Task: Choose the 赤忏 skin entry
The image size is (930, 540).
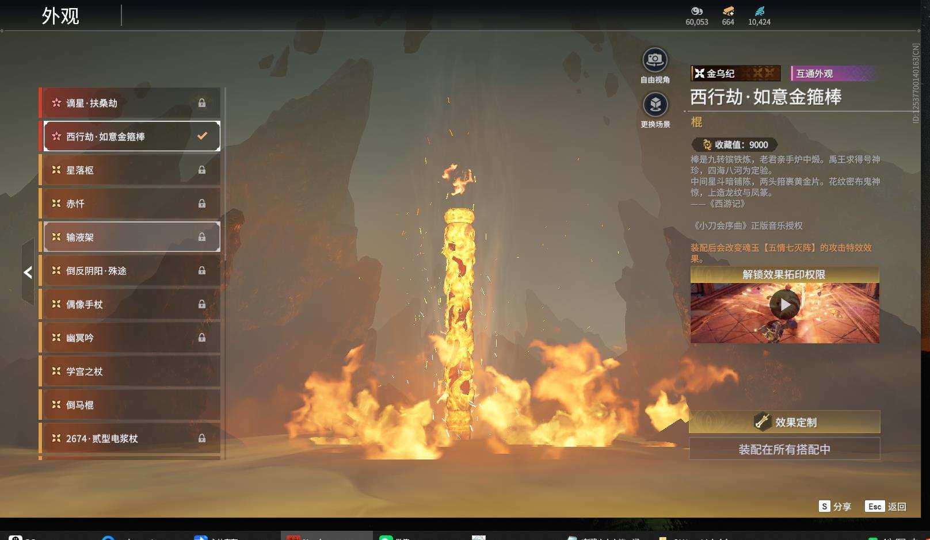Action: [x=130, y=204]
